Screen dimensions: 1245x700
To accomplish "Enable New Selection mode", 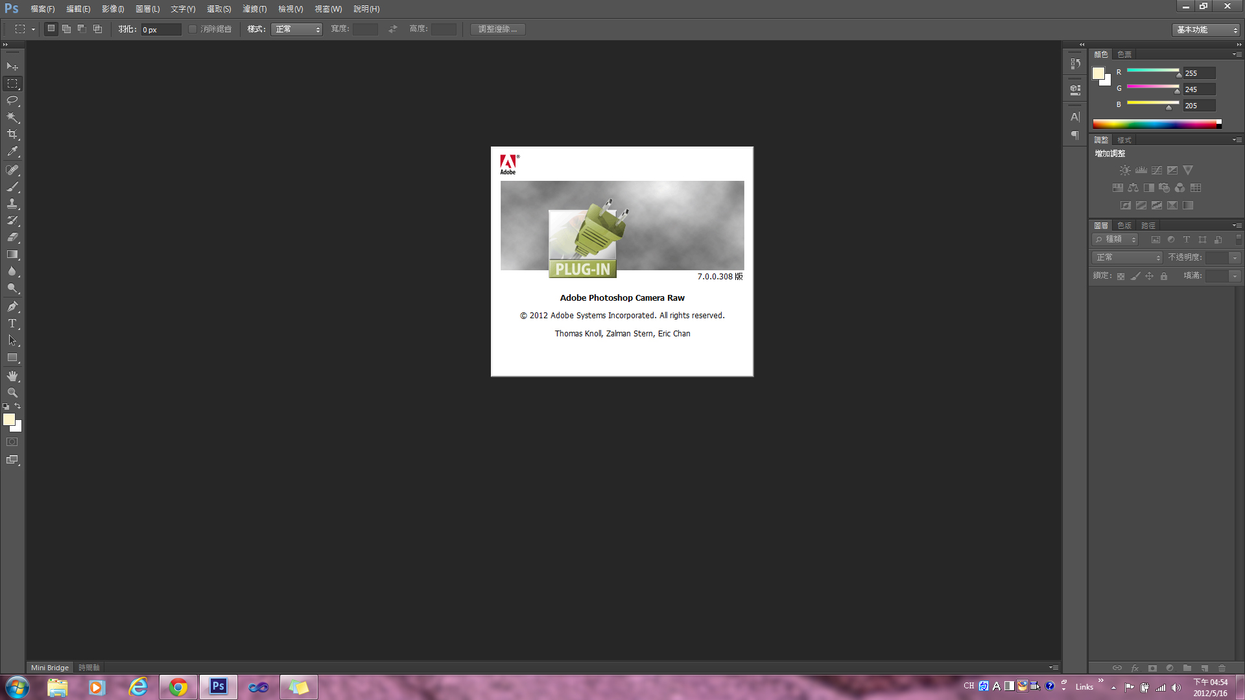I will [51, 29].
